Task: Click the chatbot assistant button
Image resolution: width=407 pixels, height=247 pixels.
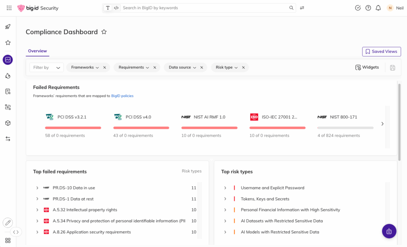Action: coord(389,231)
